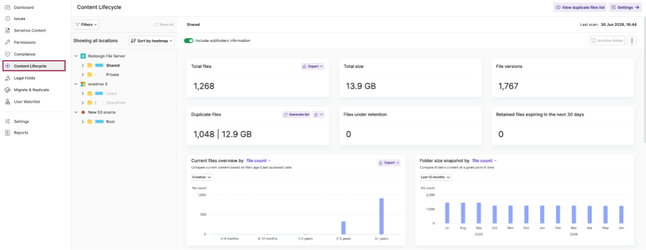Screen dimensions: 646x250
Task: Click the Shared folder yellow icon
Action: click(x=90, y=65)
